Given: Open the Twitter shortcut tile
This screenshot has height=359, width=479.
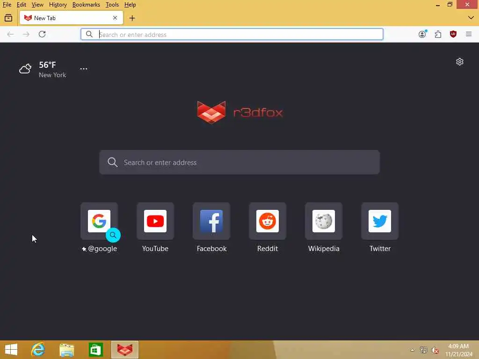Looking at the screenshot, I should click(380, 221).
